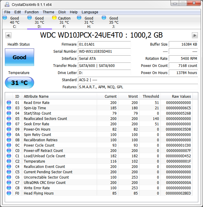Viewport: 203px width, 207px height.
Task: Click status orb of Recalibration Retries row
Action: (x=9, y=140)
